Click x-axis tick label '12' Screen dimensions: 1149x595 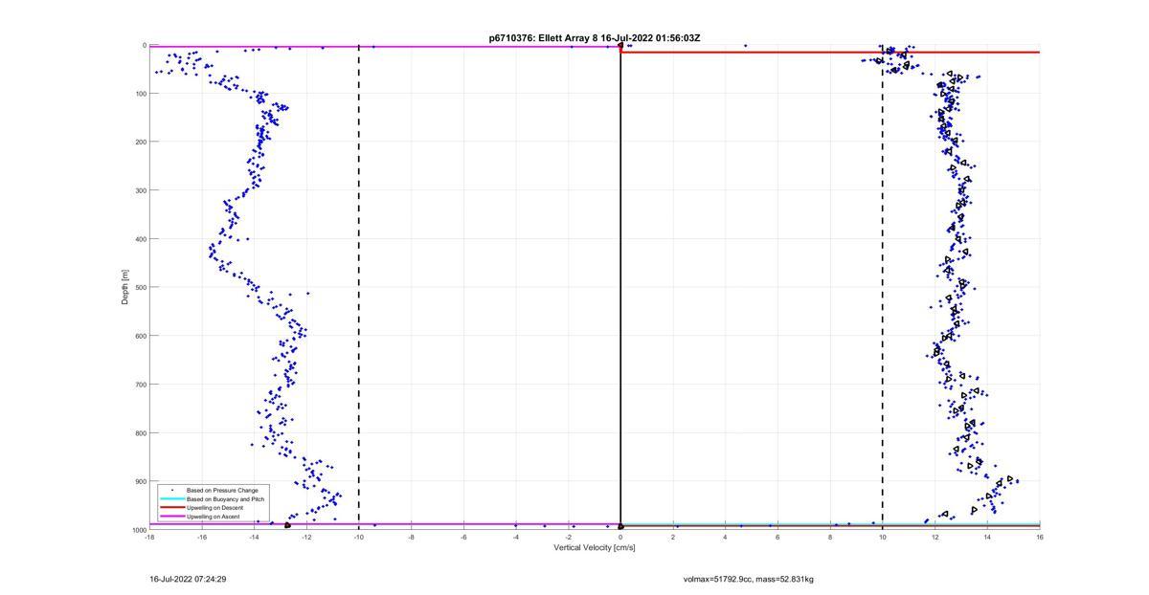point(935,537)
